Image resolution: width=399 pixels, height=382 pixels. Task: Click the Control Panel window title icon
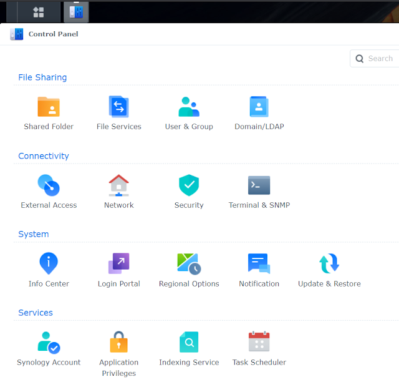(x=17, y=34)
